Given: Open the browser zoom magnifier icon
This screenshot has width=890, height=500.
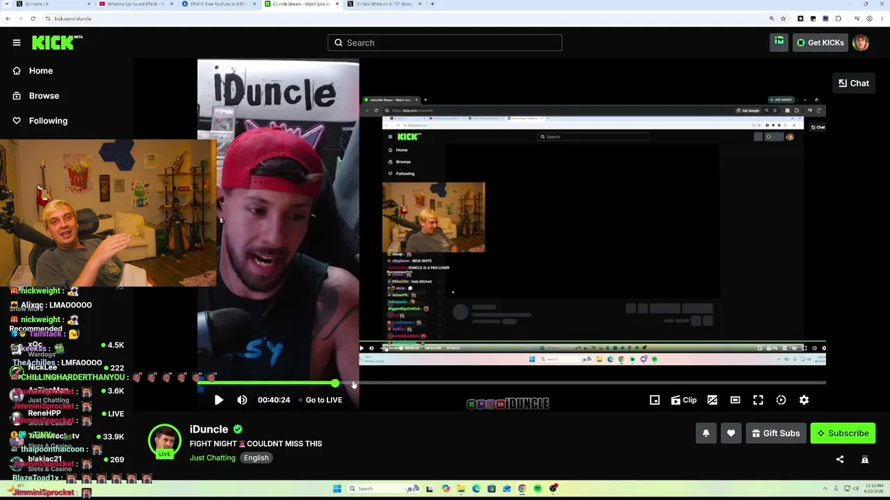Looking at the screenshot, I should [772, 19].
